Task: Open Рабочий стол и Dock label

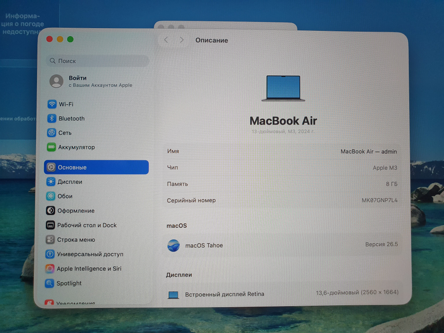Action: pyautogui.click(x=87, y=225)
